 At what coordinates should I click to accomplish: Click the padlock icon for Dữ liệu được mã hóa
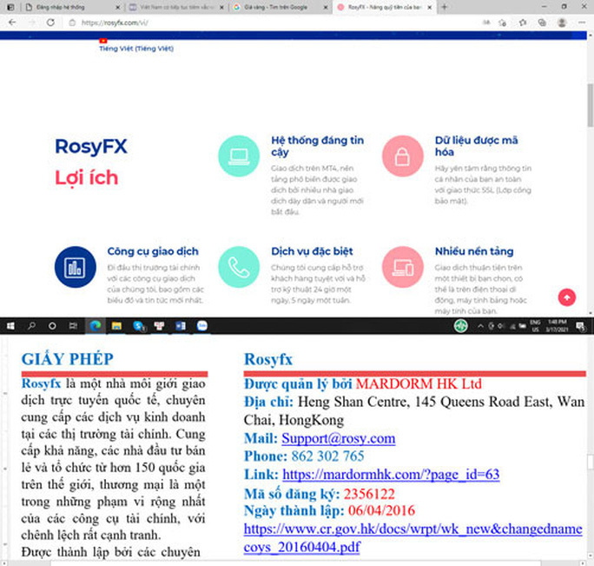pyautogui.click(x=403, y=157)
